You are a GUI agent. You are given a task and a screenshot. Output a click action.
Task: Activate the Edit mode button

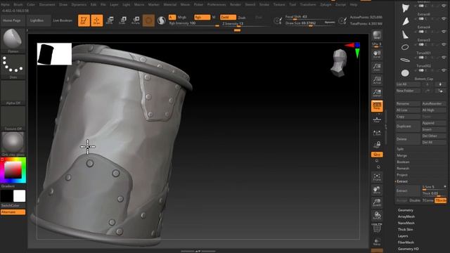[84, 20]
